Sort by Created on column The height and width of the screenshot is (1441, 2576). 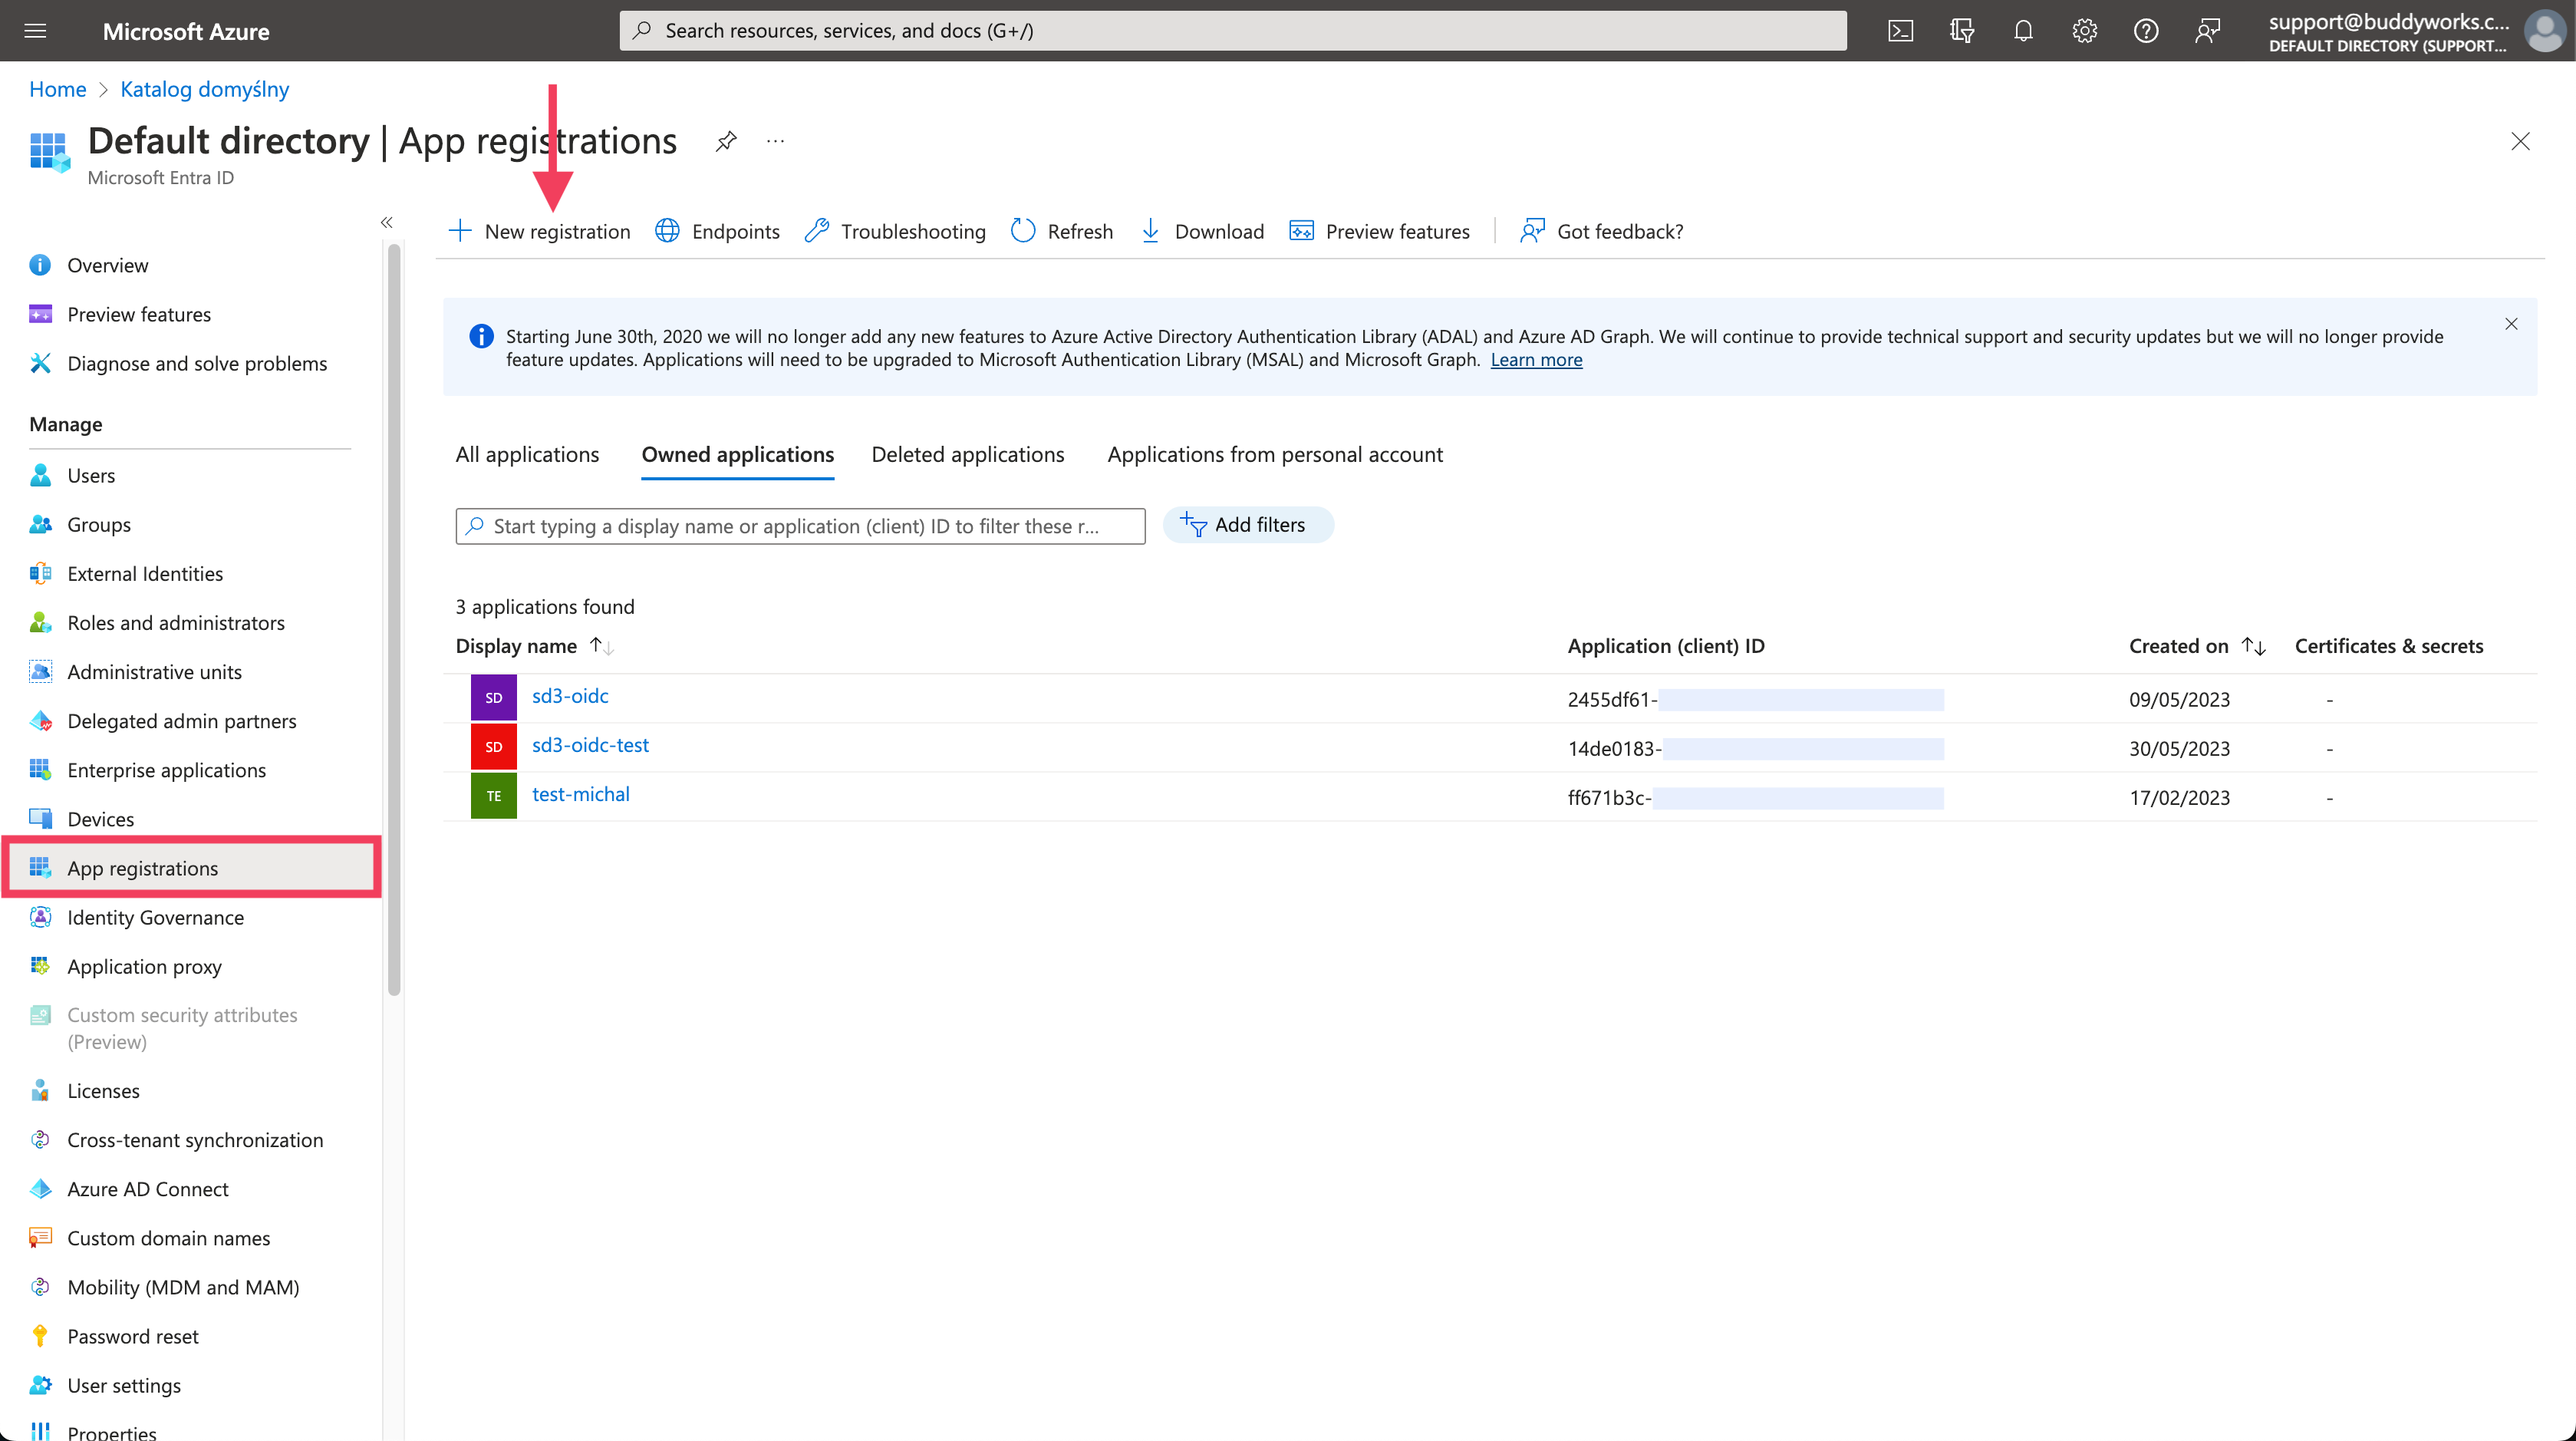2197,646
